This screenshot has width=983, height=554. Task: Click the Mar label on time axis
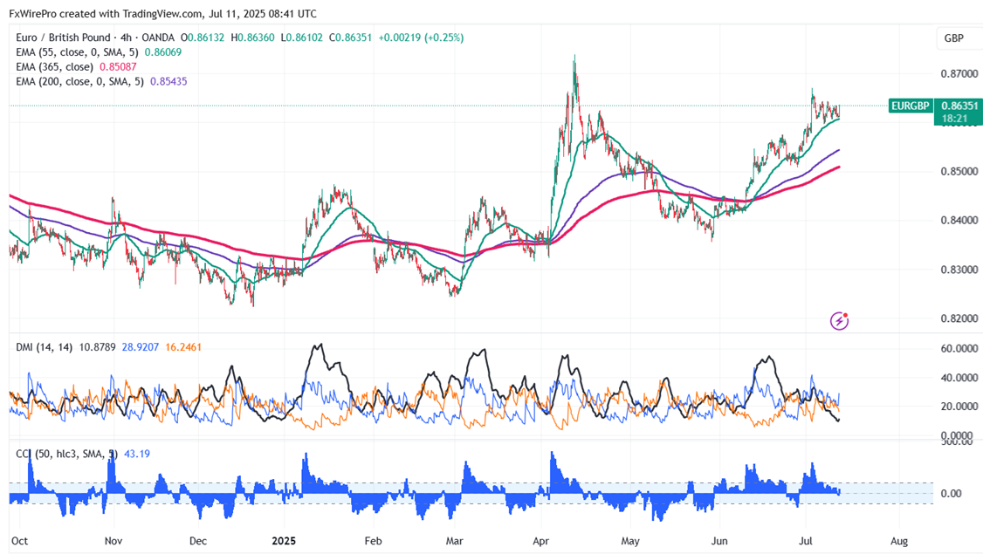454,541
